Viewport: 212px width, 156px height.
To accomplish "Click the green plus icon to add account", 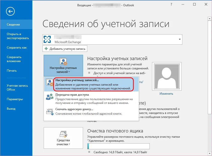I will [46, 49].
